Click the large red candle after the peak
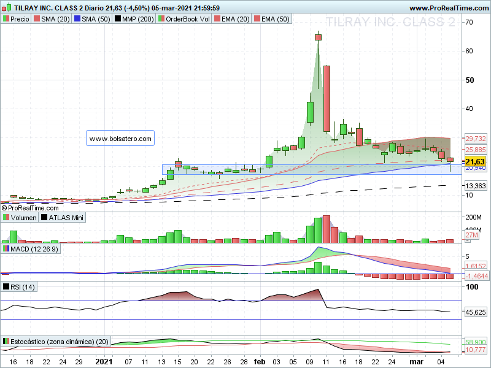Image resolution: width=491 pixels, height=368 pixels. pos(327,99)
